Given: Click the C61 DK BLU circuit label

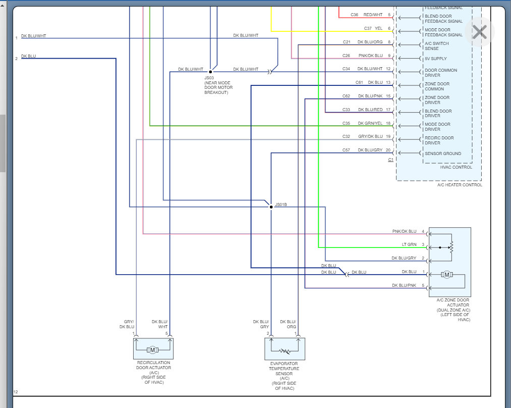Looking at the screenshot, I should pyautogui.click(x=369, y=82).
